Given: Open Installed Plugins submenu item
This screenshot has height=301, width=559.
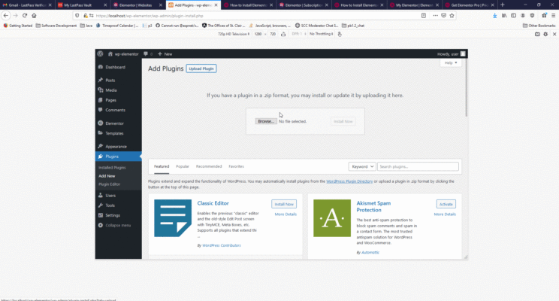Looking at the screenshot, I should point(112,167).
